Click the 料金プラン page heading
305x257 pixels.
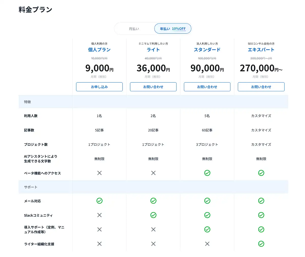[x=36, y=10]
